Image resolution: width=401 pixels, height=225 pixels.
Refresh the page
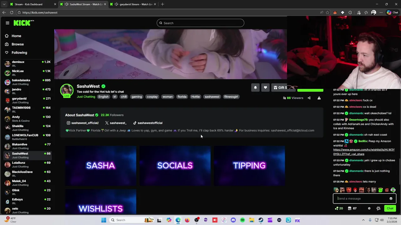(12, 12)
